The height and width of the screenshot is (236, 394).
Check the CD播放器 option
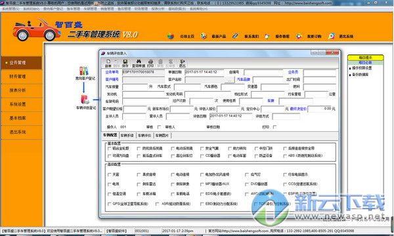pyautogui.click(x=202, y=156)
